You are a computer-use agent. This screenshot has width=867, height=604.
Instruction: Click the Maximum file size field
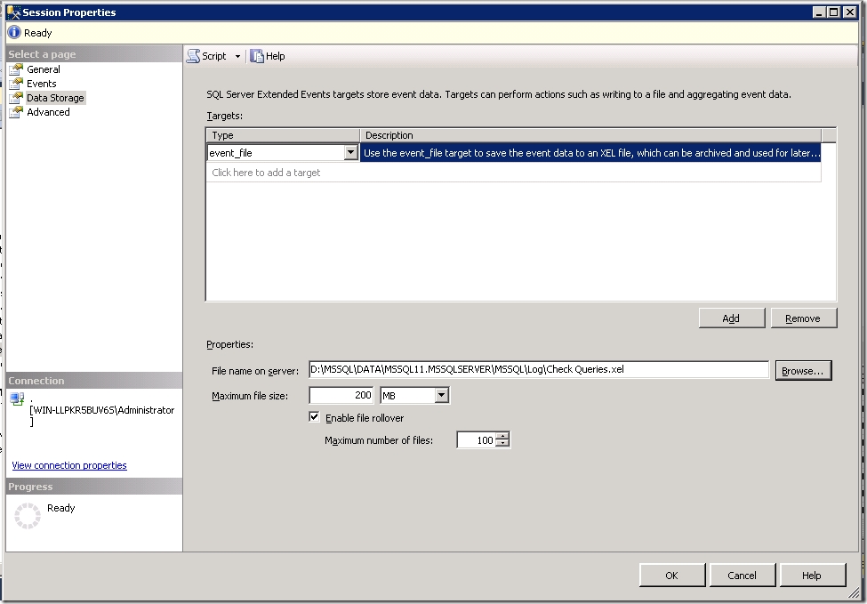pyautogui.click(x=341, y=395)
